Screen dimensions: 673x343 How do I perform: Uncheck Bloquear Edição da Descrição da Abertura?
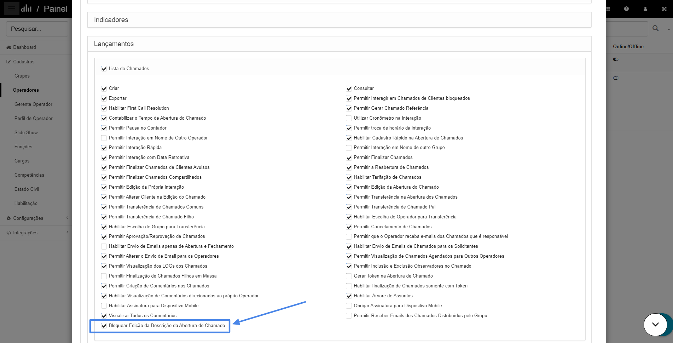point(104,326)
